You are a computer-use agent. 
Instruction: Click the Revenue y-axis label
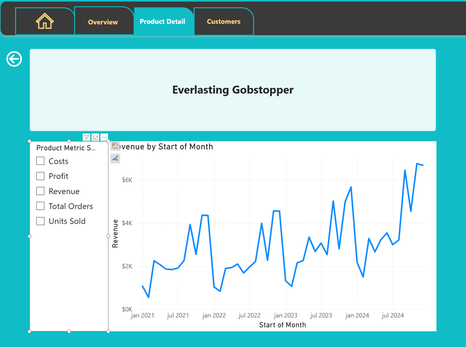[x=115, y=233]
